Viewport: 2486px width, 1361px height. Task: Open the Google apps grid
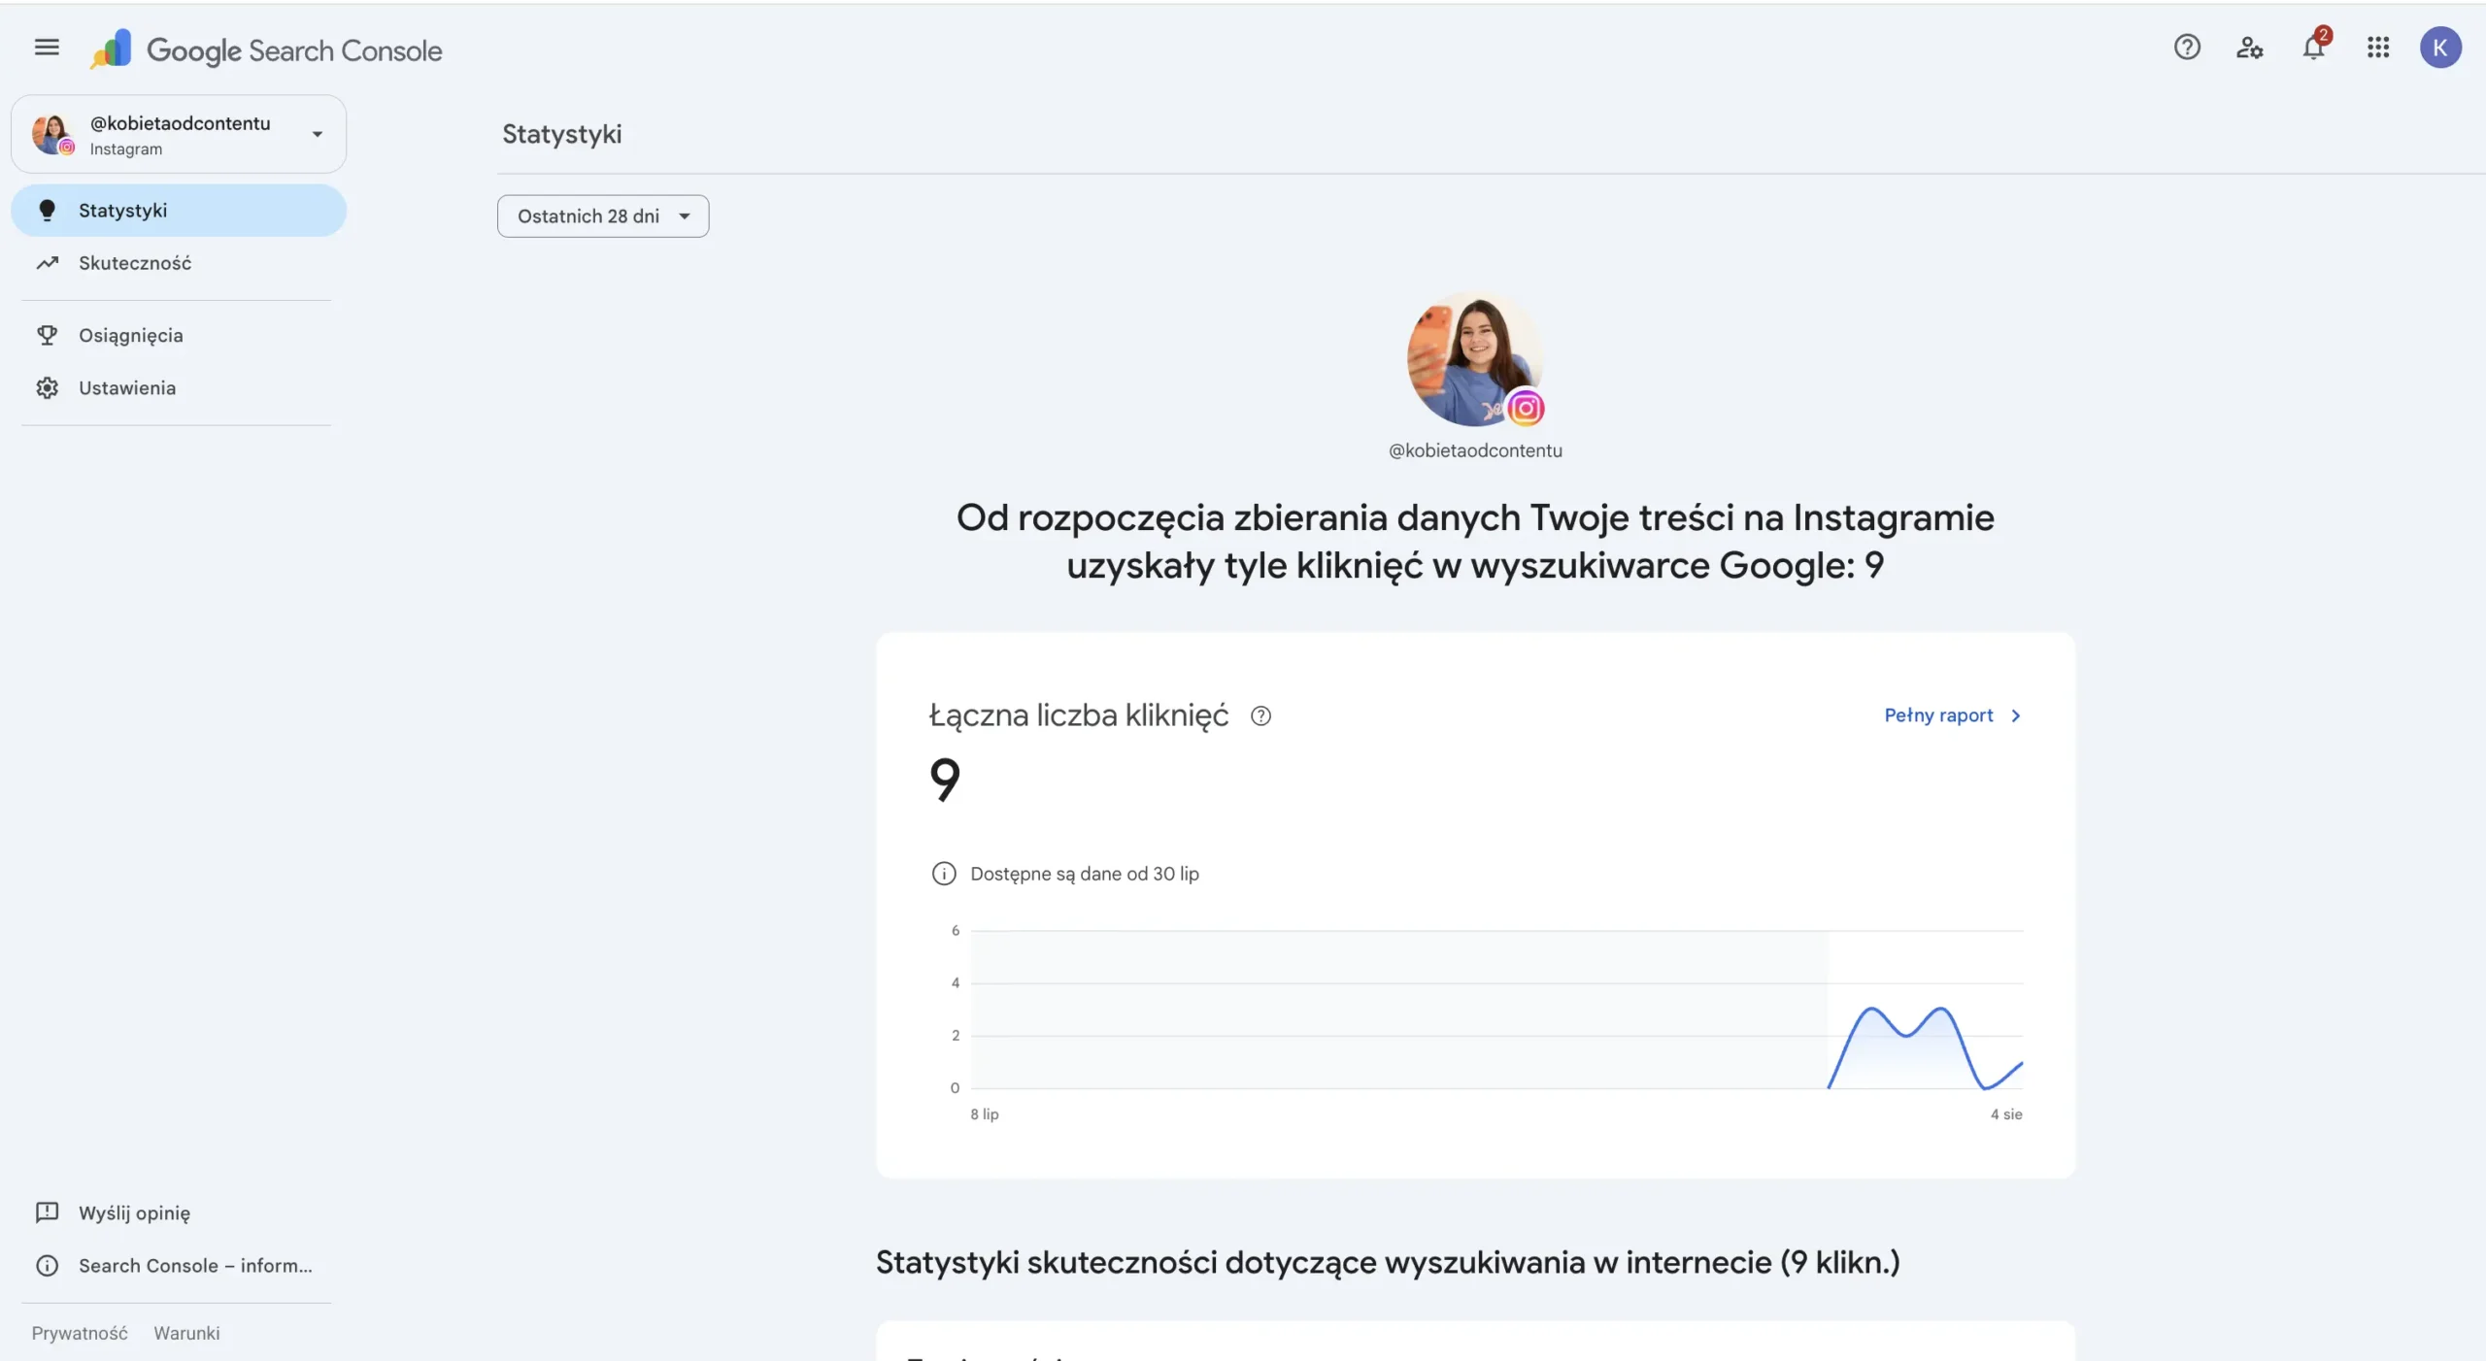coord(2378,48)
